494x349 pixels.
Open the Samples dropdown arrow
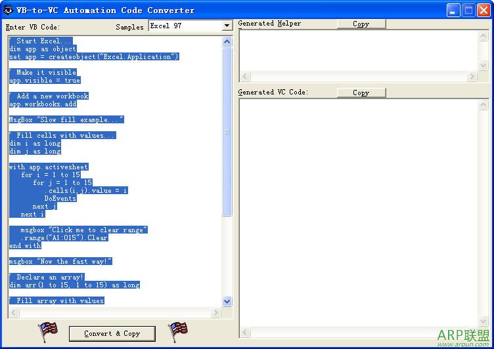227,26
